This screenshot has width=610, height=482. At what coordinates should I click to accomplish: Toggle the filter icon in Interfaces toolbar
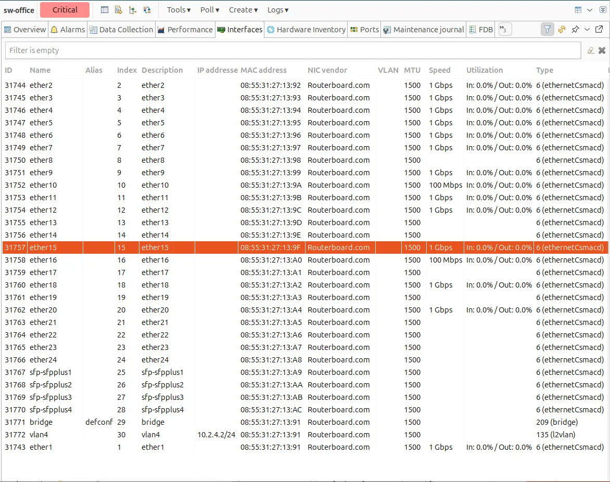click(x=547, y=29)
